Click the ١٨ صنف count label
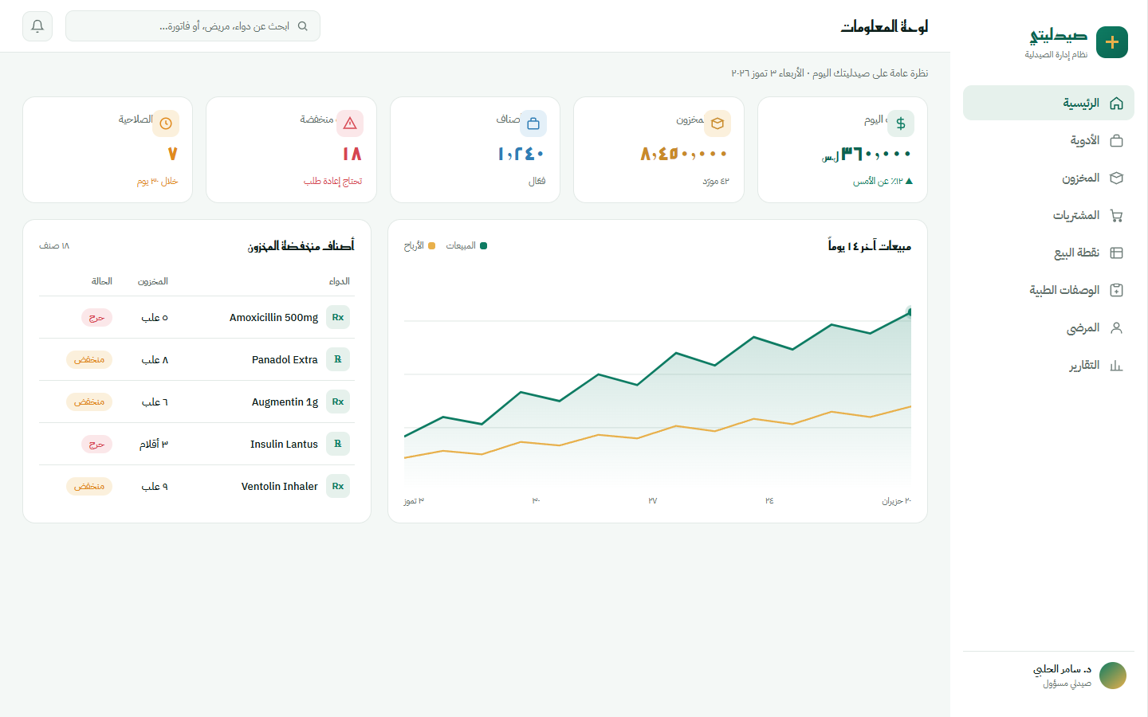Image resolution: width=1148 pixels, height=717 pixels. pos(54,245)
